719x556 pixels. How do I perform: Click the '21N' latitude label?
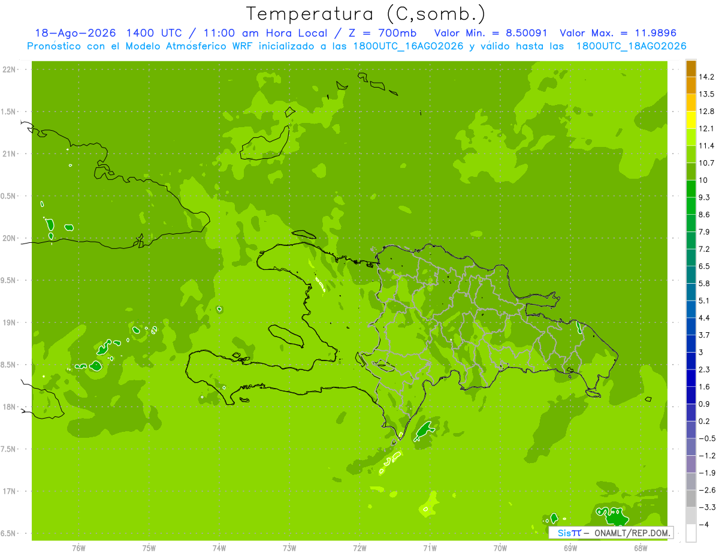pos(10,154)
